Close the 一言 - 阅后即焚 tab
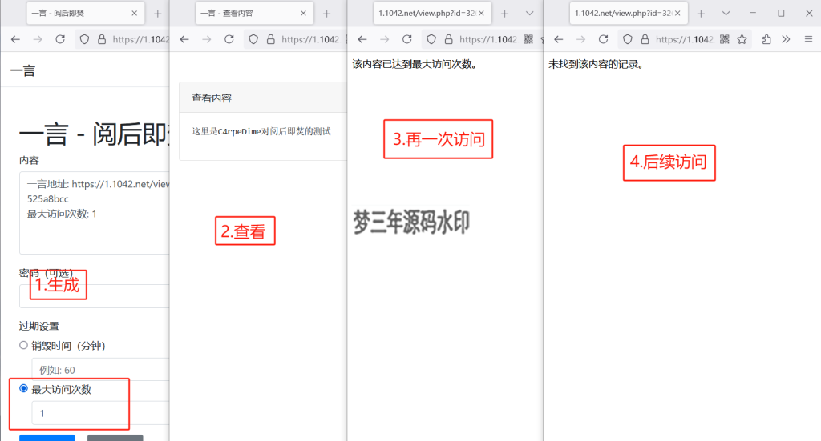 click(135, 13)
